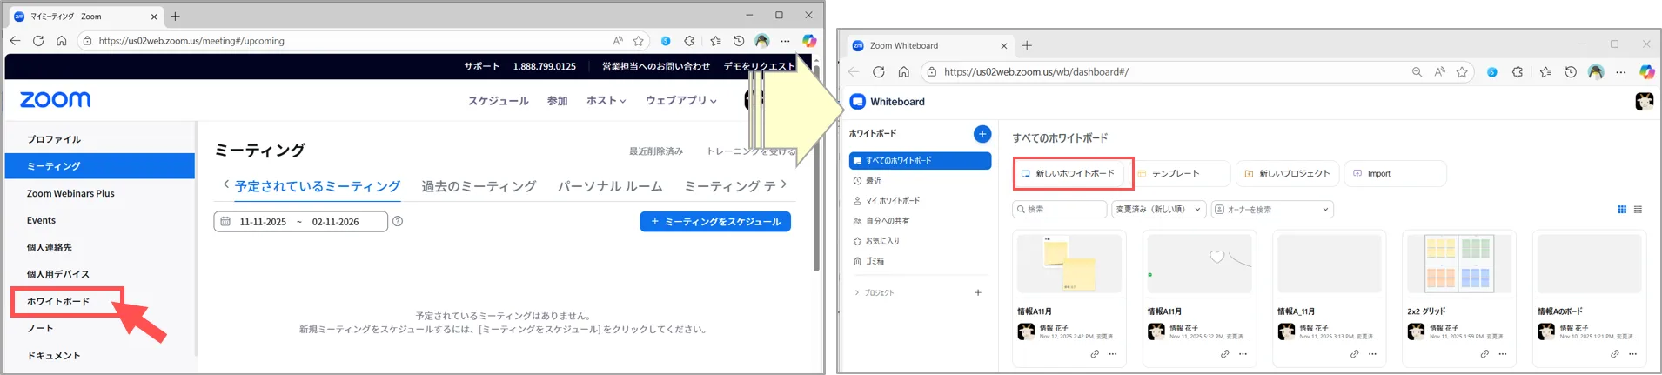Click the copy link icon on 2x2 グリッド card
1662x375 pixels.
point(1484,354)
